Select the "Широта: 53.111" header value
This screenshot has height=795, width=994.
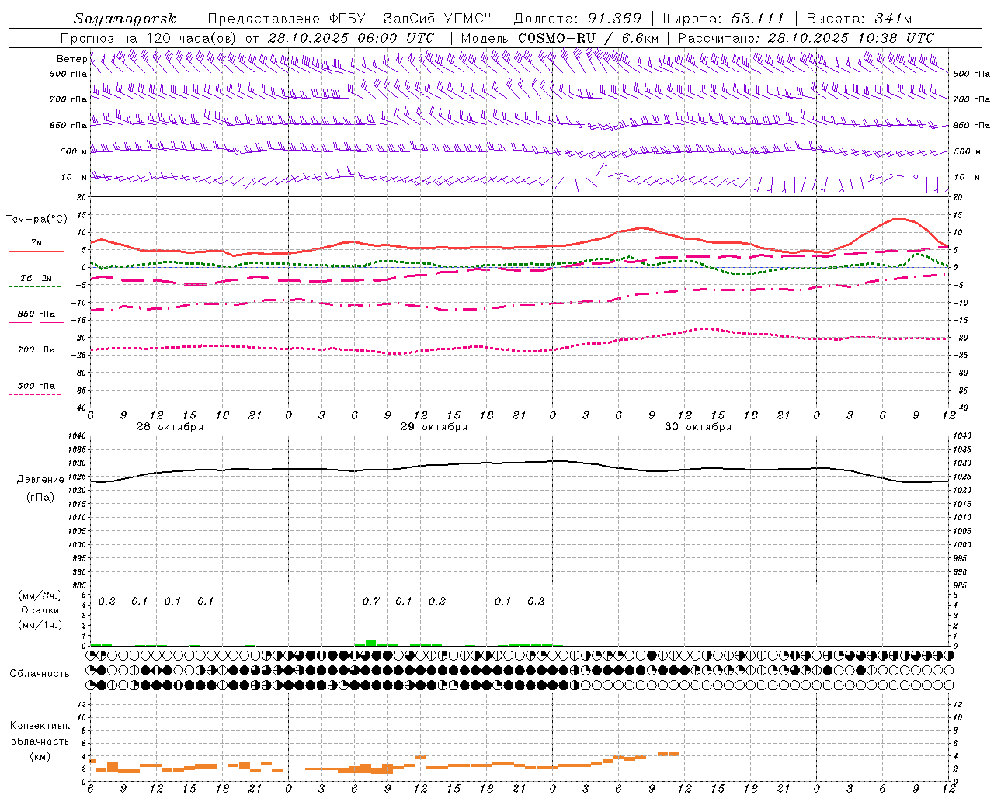(x=724, y=19)
